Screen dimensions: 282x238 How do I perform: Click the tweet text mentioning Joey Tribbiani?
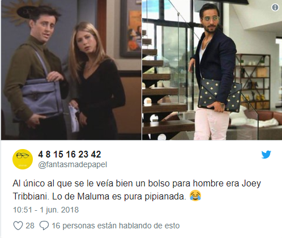pyautogui.click(x=137, y=190)
